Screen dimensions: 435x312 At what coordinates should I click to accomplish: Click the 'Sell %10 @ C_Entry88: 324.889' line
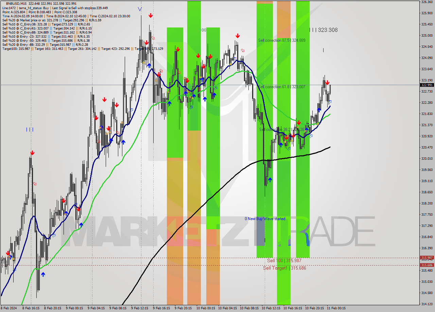coord(47,32)
